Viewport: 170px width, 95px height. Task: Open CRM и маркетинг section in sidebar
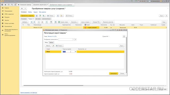[x=9, y=14]
